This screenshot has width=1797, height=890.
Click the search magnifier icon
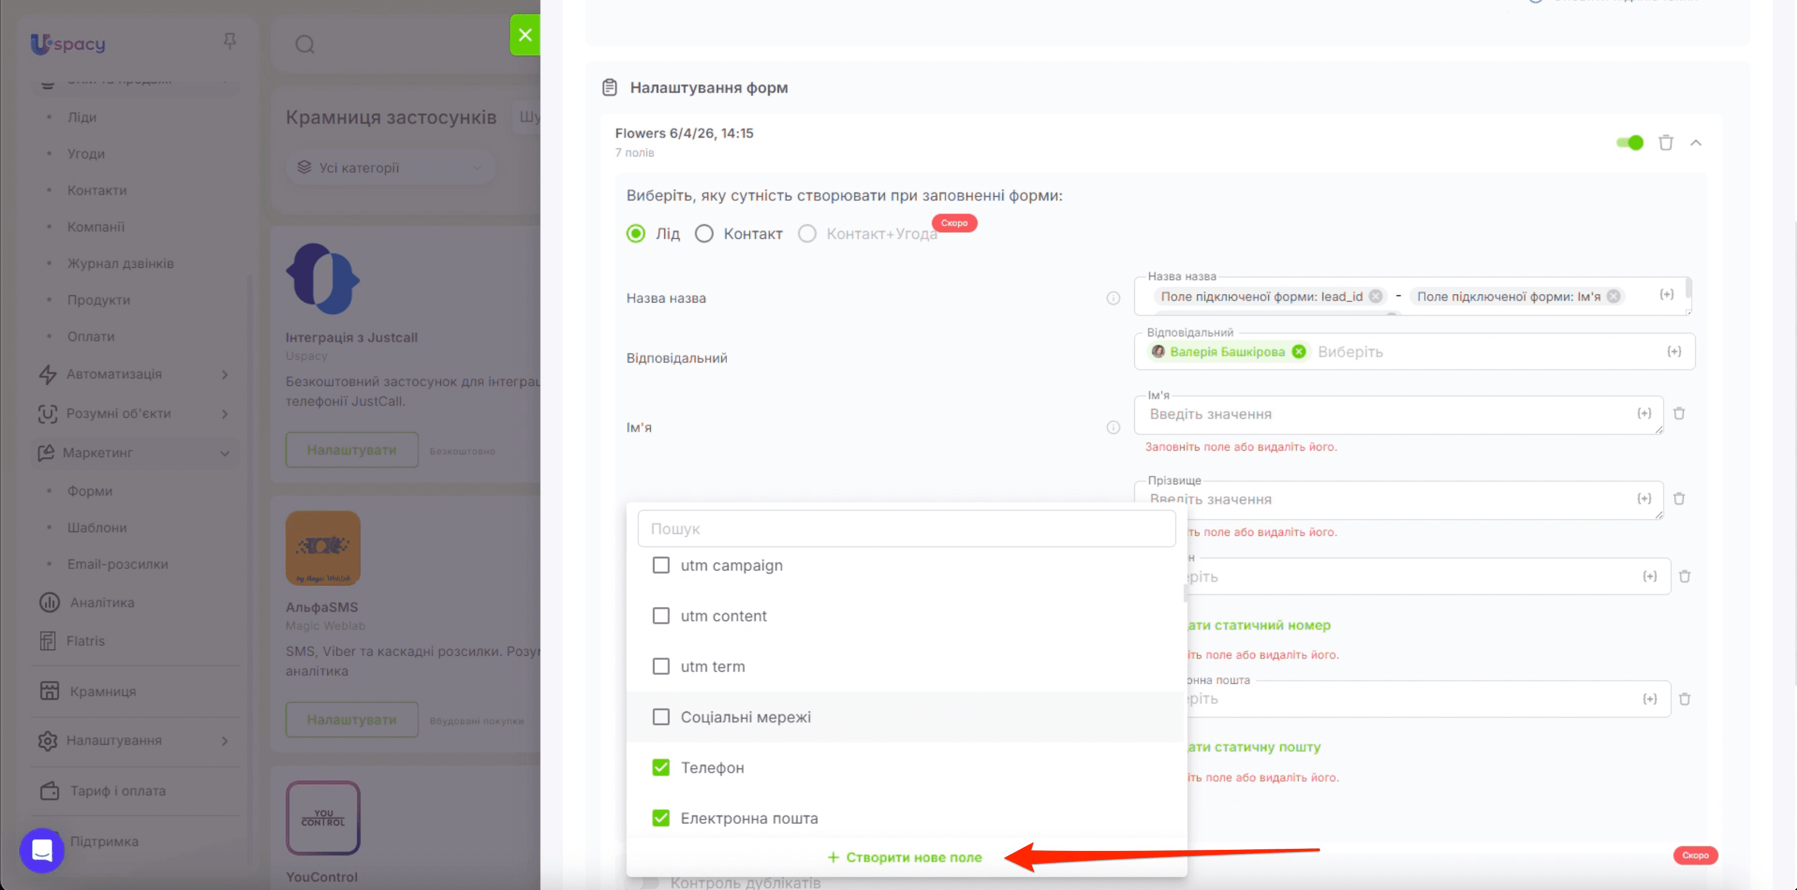pyautogui.click(x=305, y=45)
